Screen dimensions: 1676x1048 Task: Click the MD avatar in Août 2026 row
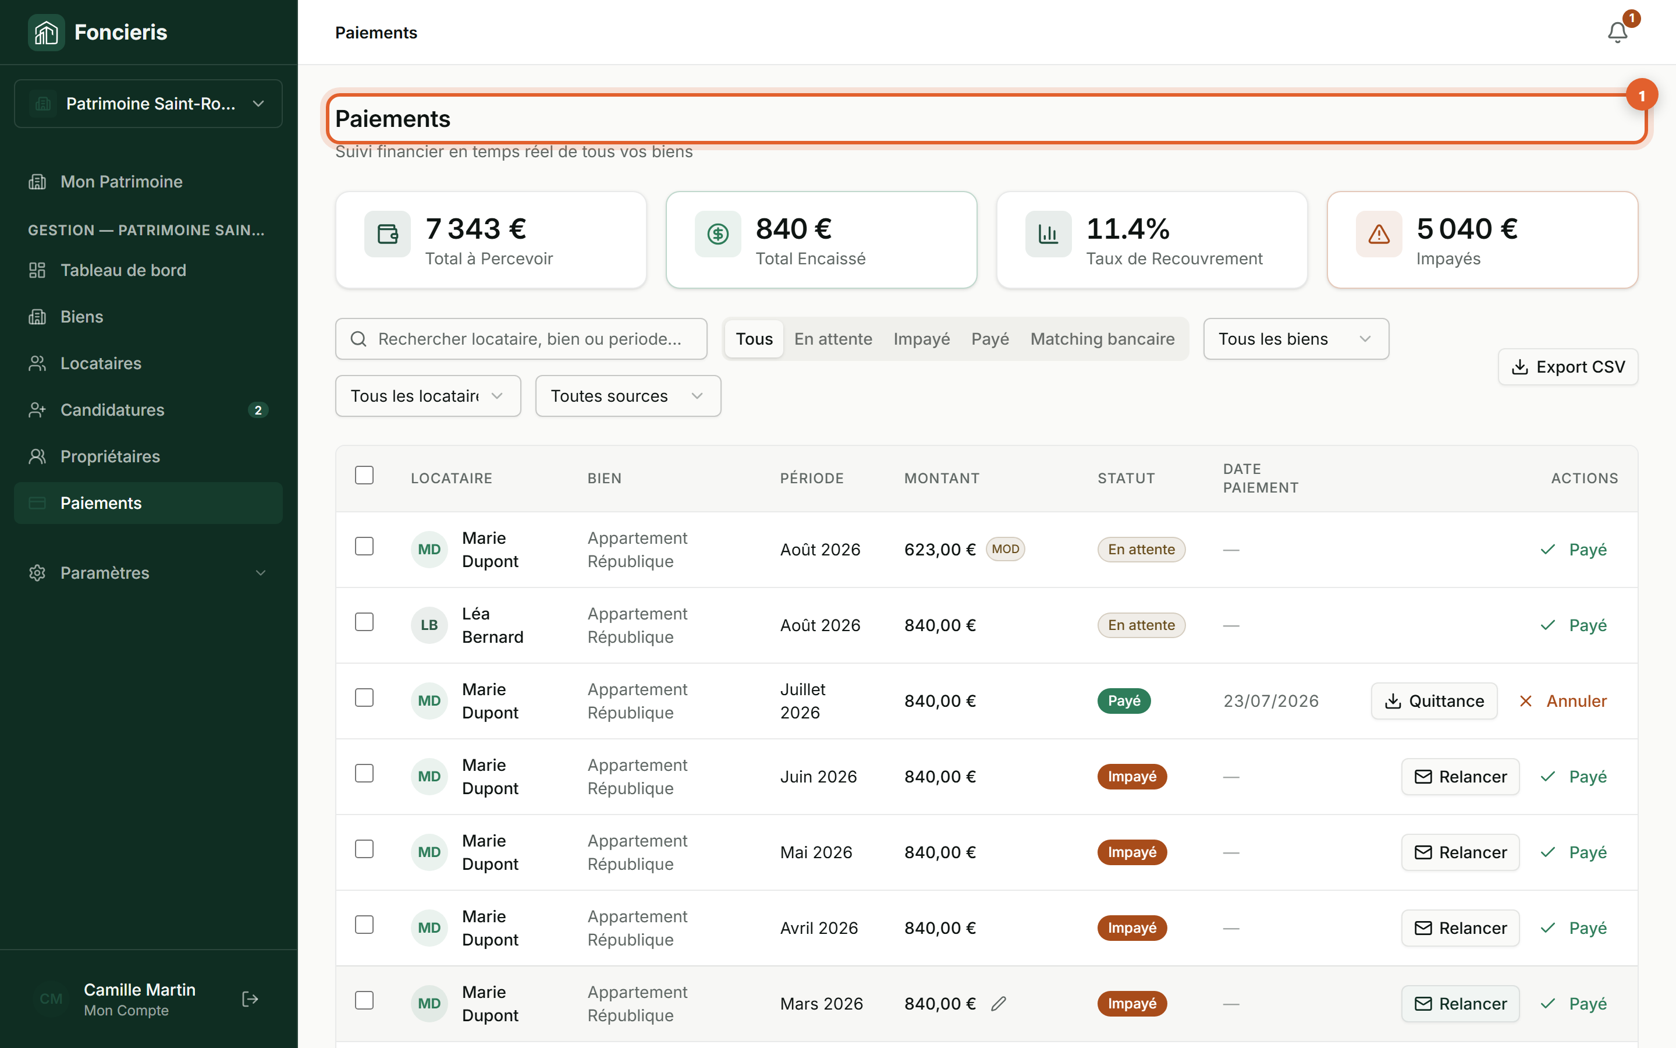pyautogui.click(x=429, y=550)
